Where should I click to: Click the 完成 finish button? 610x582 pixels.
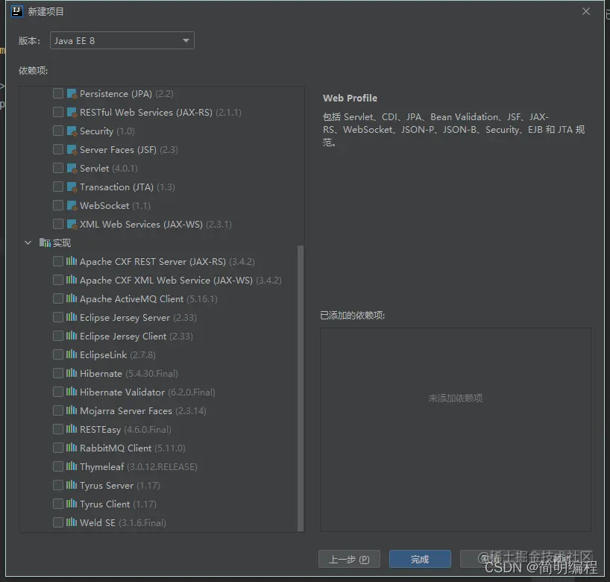420,559
